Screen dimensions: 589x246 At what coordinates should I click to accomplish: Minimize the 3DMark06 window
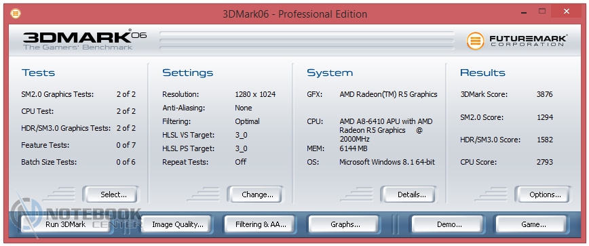(x=524, y=12)
